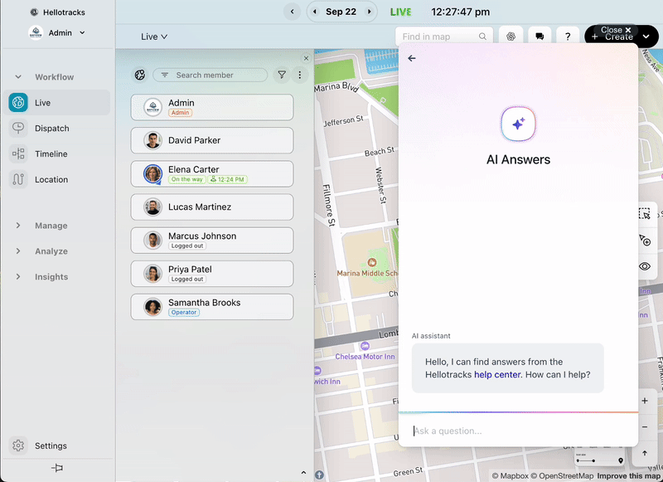The width and height of the screenshot is (663, 482).
Task: Open the help question mark button
Action: point(568,37)
